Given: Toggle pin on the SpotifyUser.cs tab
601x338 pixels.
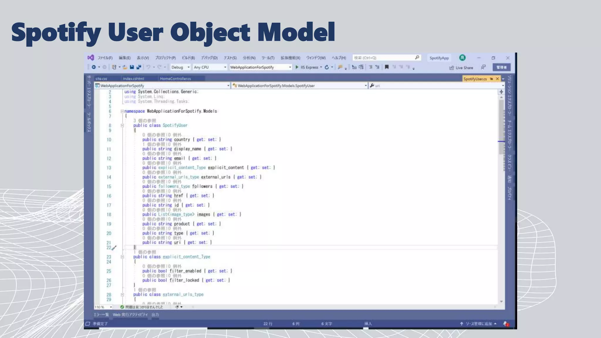Looking at the screenshot, I should 492,79.
